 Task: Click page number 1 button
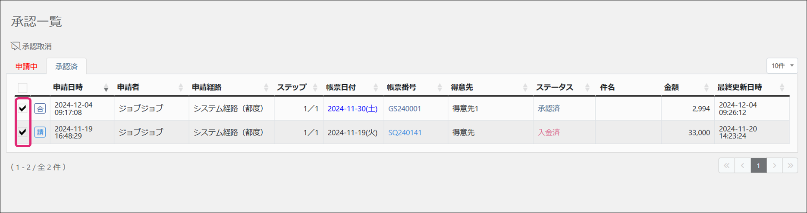(x=758, y=166)
